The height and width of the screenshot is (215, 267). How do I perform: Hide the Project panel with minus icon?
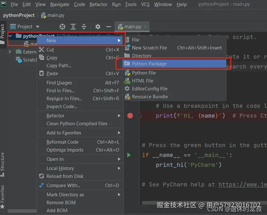tap(108, 27)
